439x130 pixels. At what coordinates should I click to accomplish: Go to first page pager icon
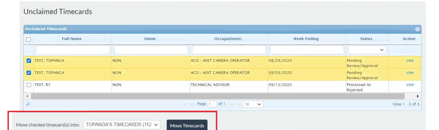(x=185, y=104)
